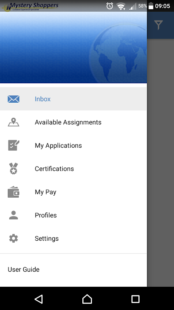Image resolution: width=174 pixels, height=310 pixels.
Task: Open Settings text label
Action: (x=47, y=238)
